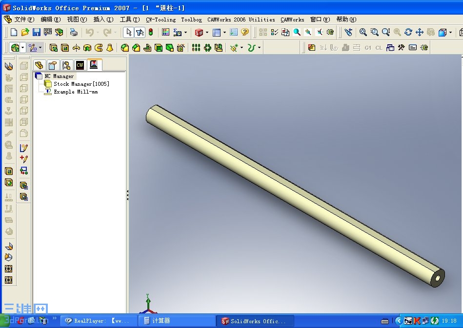This screenshot has height=328, width=463.
Task: Open the 插入(I) Insert menu
Action: tap(103, 19)
